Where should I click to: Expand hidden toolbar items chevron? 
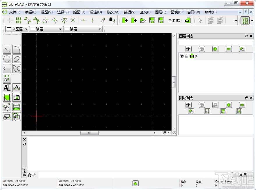click(235, 20)
